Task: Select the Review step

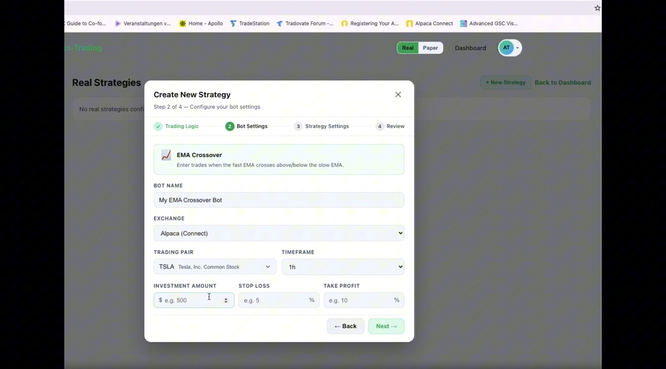Action: pyautogui.click(x=390, y=126)
